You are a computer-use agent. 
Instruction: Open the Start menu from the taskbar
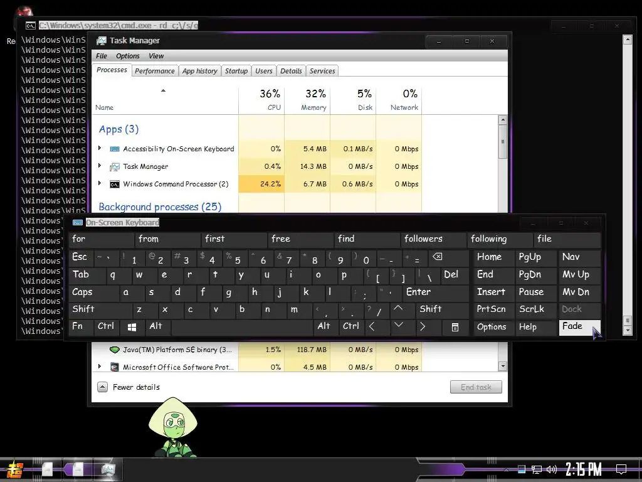(15, 469)
